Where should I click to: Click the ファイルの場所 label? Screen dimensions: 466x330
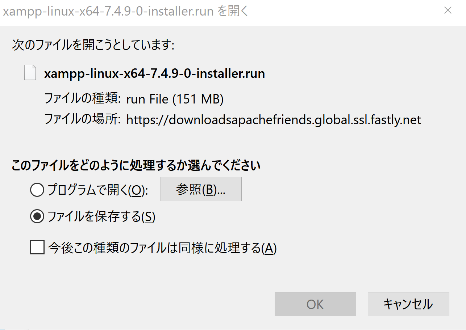coord(83,119)
